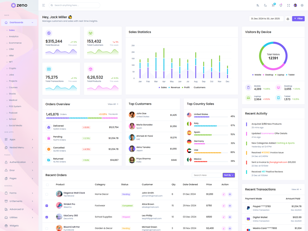Image resolution: width=308 pixels, height=231 pixels.
Task: Click the search anything input field
Action: tap(75, 5)
